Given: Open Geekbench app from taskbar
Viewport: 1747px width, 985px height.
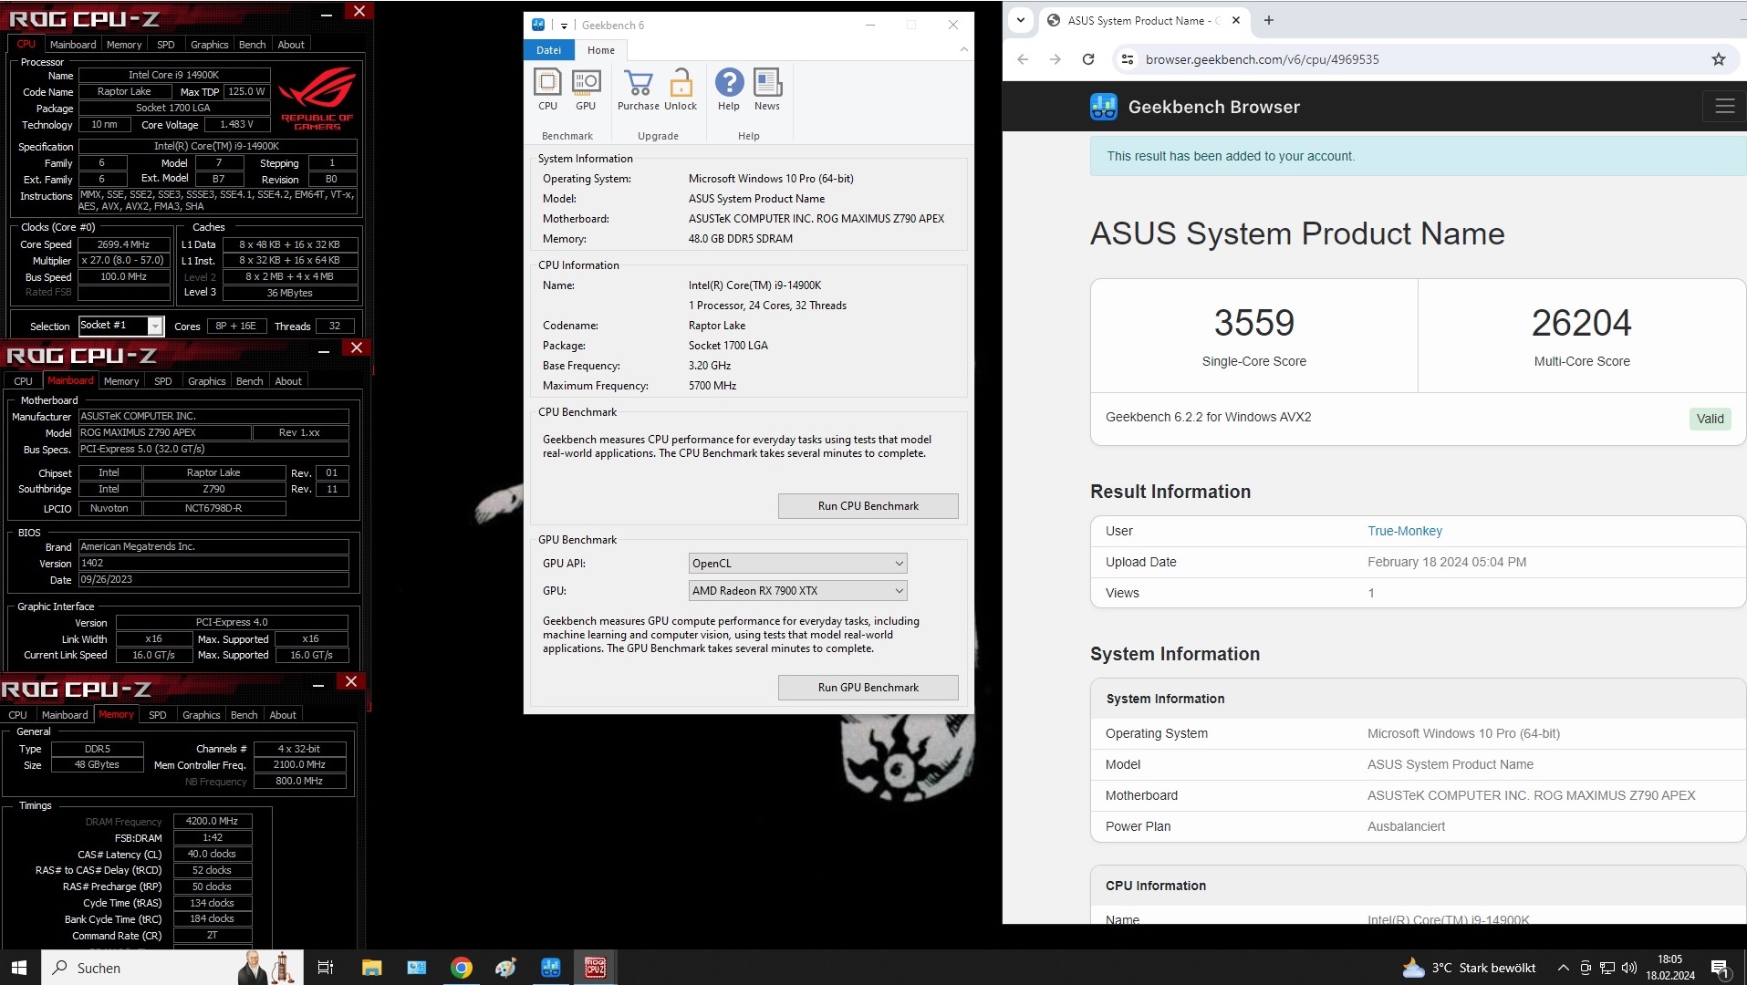Looking at the screenshot, I should [x=550, y=968].
